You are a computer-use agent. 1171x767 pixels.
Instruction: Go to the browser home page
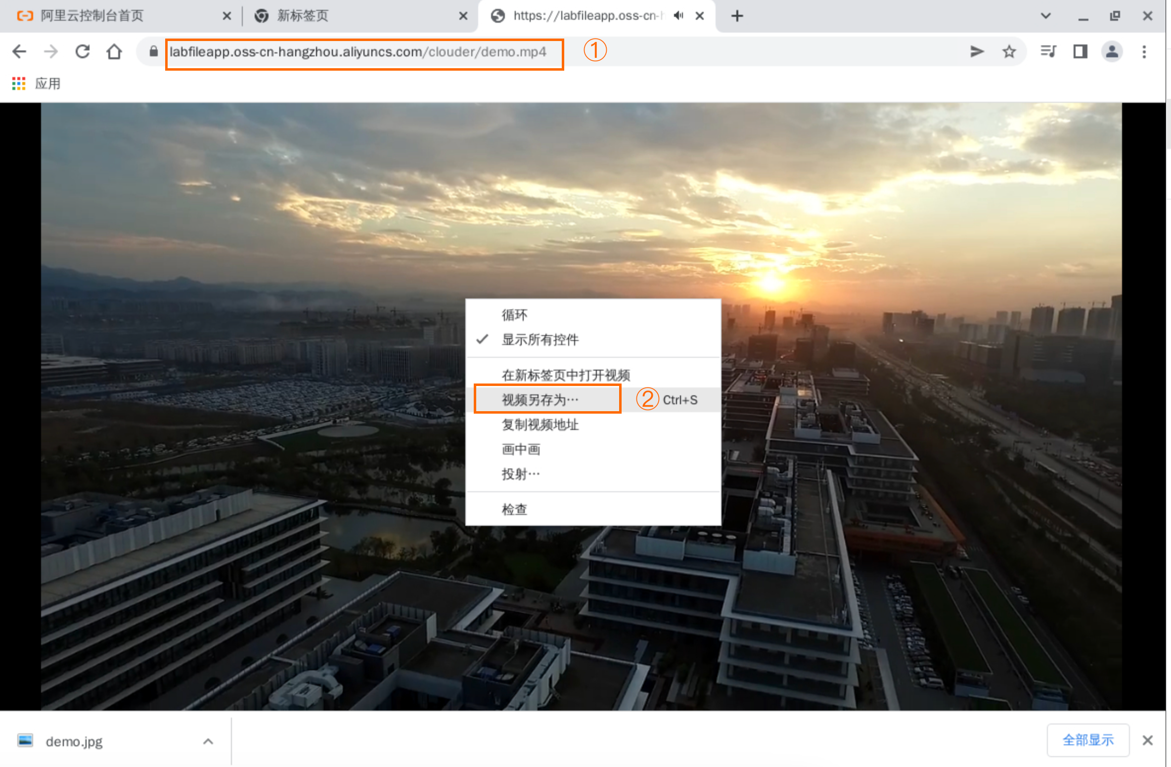tap(114, 51)
